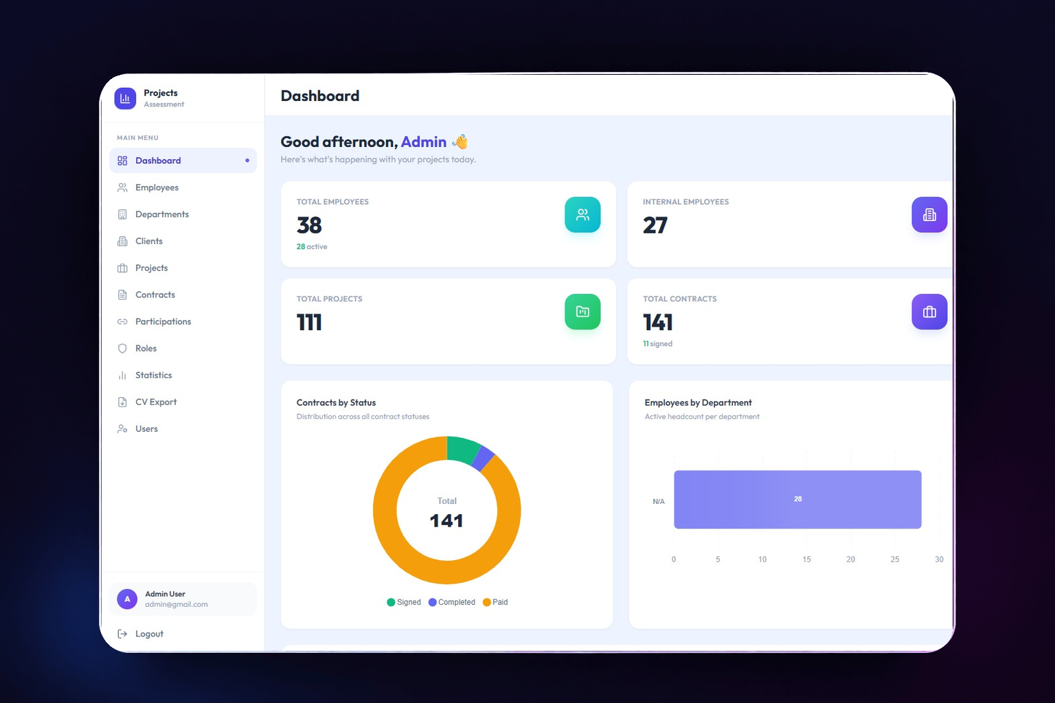Click the purple Total Contracts briefcase icon
The width and height of the screenshot is (1055, 703).
click(929, 312)
